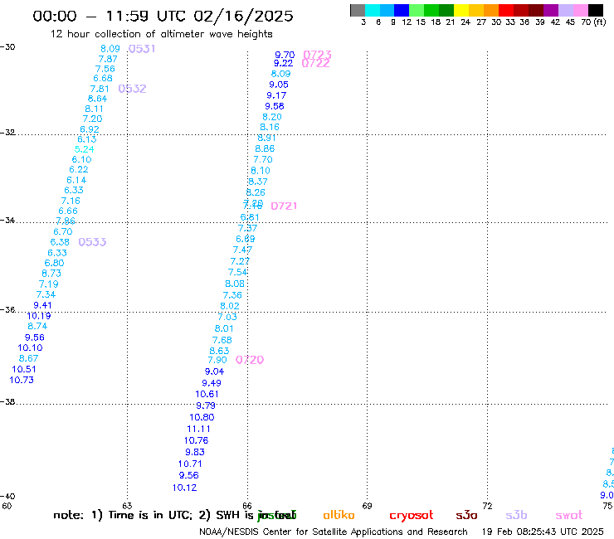Click the 6.38 value beside 0533
Screen dimensions: 614x539
60,242
